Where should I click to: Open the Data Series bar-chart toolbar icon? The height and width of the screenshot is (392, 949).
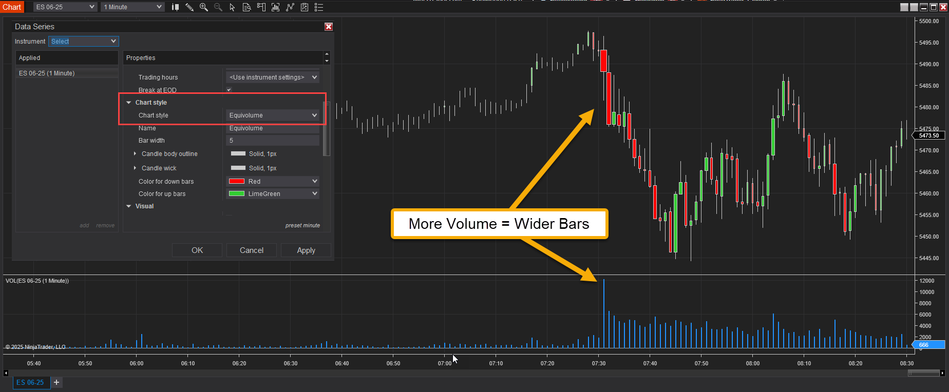click(276, 7)
